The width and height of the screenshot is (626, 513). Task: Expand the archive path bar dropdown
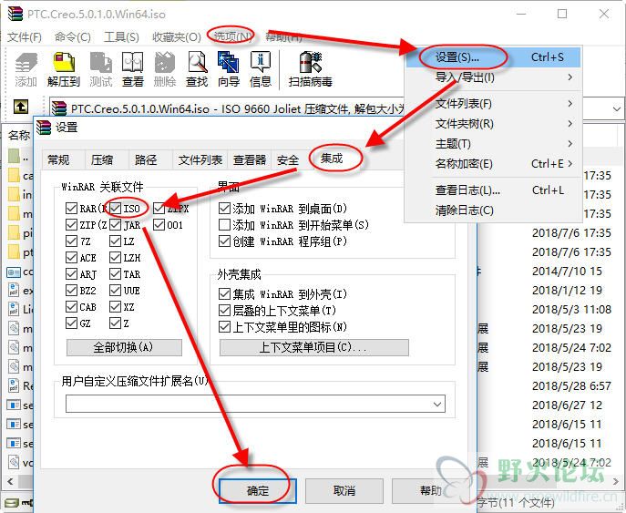click(x=616, y=108)
